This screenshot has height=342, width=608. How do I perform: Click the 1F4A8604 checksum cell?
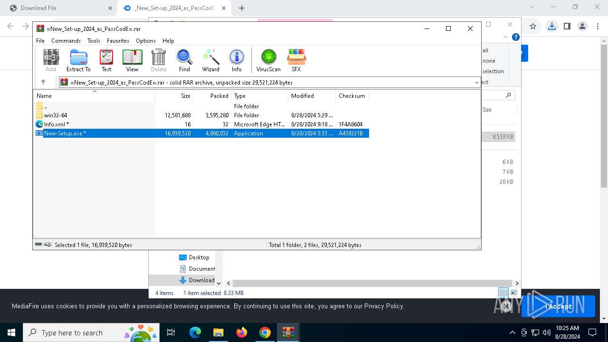pyautogui.click(x=351, y=124)
